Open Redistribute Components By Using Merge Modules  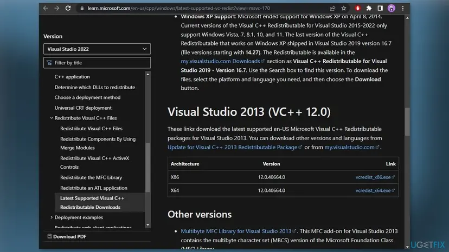click(98, 143)
